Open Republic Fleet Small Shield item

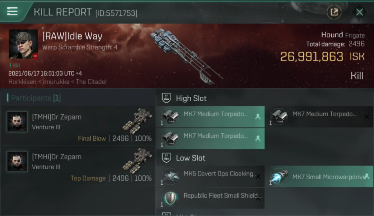tap(210, 198)
